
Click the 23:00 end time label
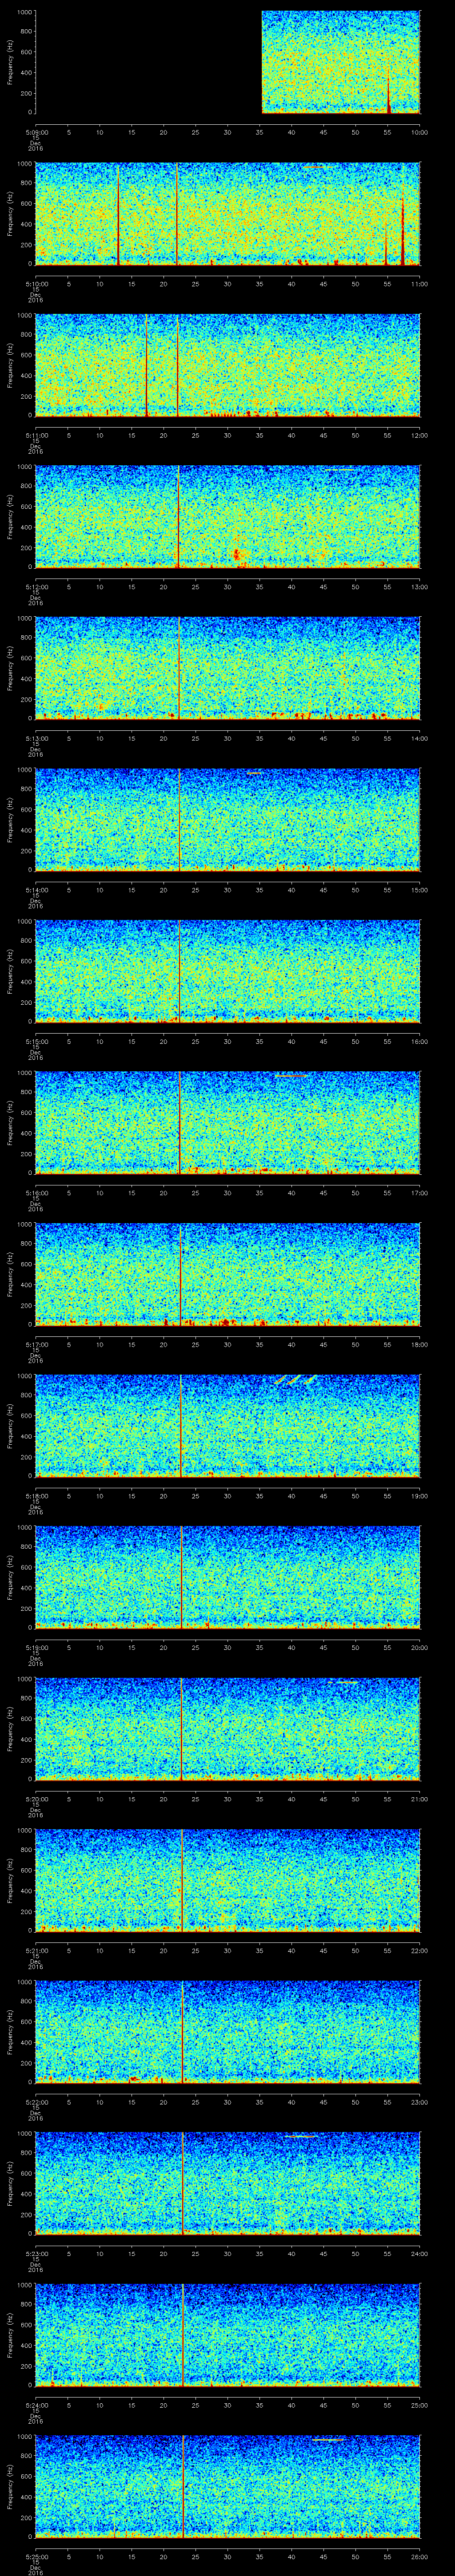pyautogui.click(x=419, y=2101)
